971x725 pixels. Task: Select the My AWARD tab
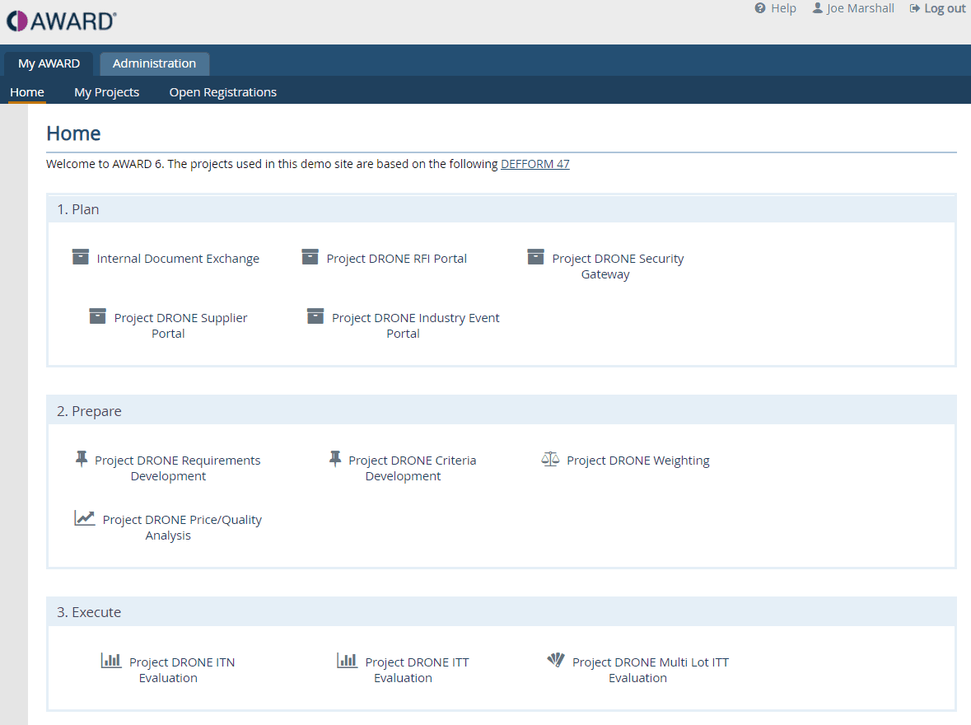(x=49, y=63)
